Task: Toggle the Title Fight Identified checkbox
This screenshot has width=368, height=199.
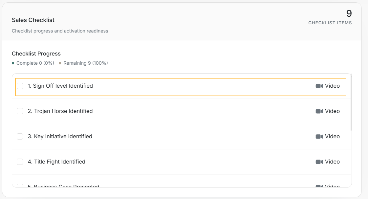Action: [20, 162]
